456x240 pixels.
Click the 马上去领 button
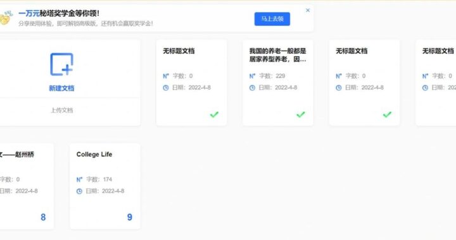[272, 19]
